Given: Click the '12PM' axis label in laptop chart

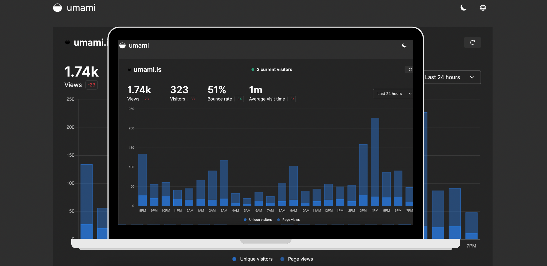Looking at the screenshot, I should point(329,211).
